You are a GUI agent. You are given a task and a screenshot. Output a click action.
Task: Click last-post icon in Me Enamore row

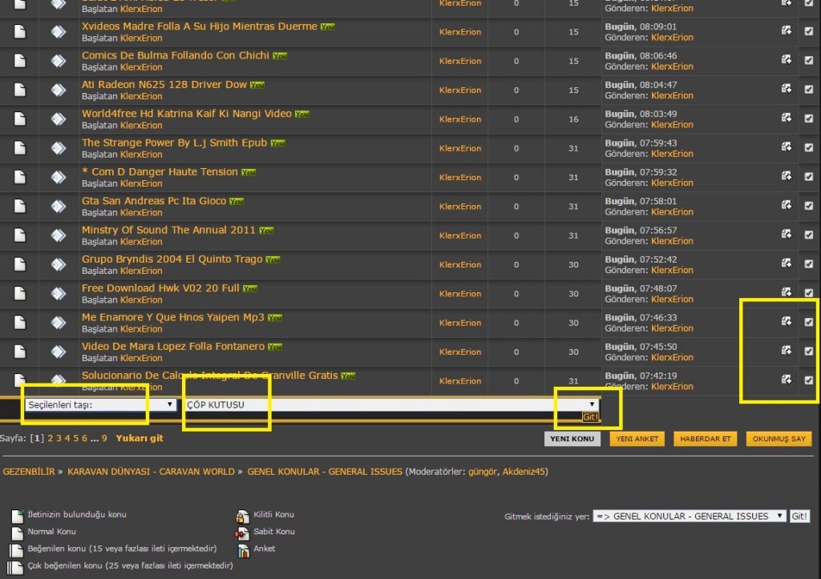tap(787, 321)
